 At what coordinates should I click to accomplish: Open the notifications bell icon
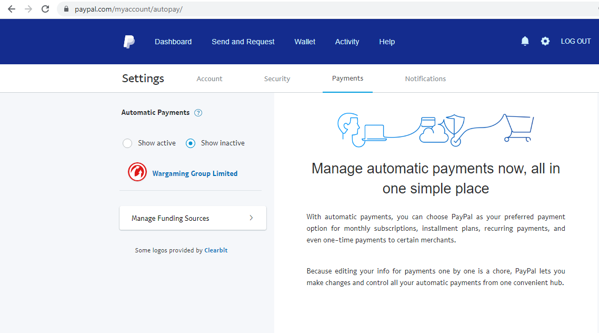tap(525, 41)
